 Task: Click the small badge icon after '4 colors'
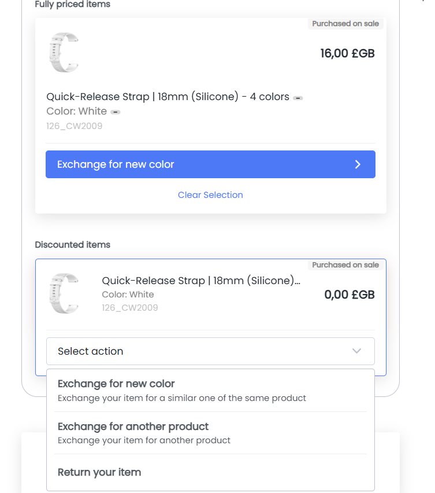point(298,98)
